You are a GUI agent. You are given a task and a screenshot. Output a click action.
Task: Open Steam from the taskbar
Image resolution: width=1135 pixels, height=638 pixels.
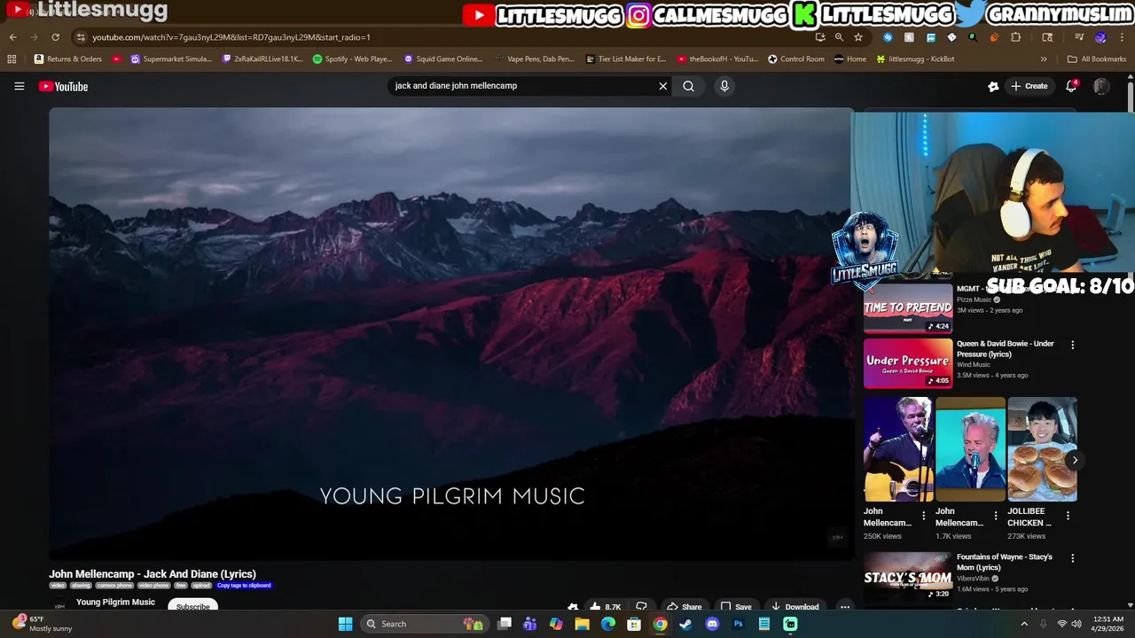click(x=685, y=624)
